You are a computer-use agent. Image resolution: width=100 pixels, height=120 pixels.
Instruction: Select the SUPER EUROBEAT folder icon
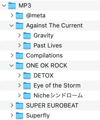(x=19, y=105)
